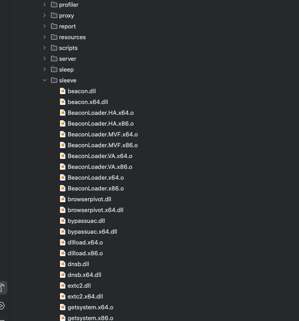This screenshot has height=321, width=299.
Task: Select BeaconLoader.MVF.x86.o in the tree
Action: coord(102,145)
